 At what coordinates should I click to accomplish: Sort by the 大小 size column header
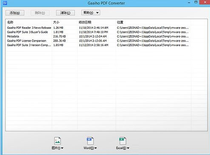click(56, 22)
